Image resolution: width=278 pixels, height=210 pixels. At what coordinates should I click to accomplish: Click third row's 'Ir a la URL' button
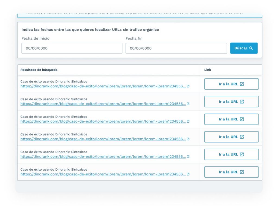231,119
